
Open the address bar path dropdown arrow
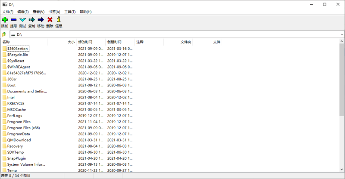(x=342, y=34)
